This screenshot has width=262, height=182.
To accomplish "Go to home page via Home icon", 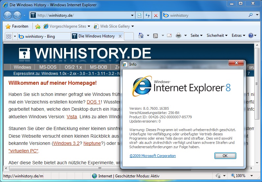I will (141, 35).
